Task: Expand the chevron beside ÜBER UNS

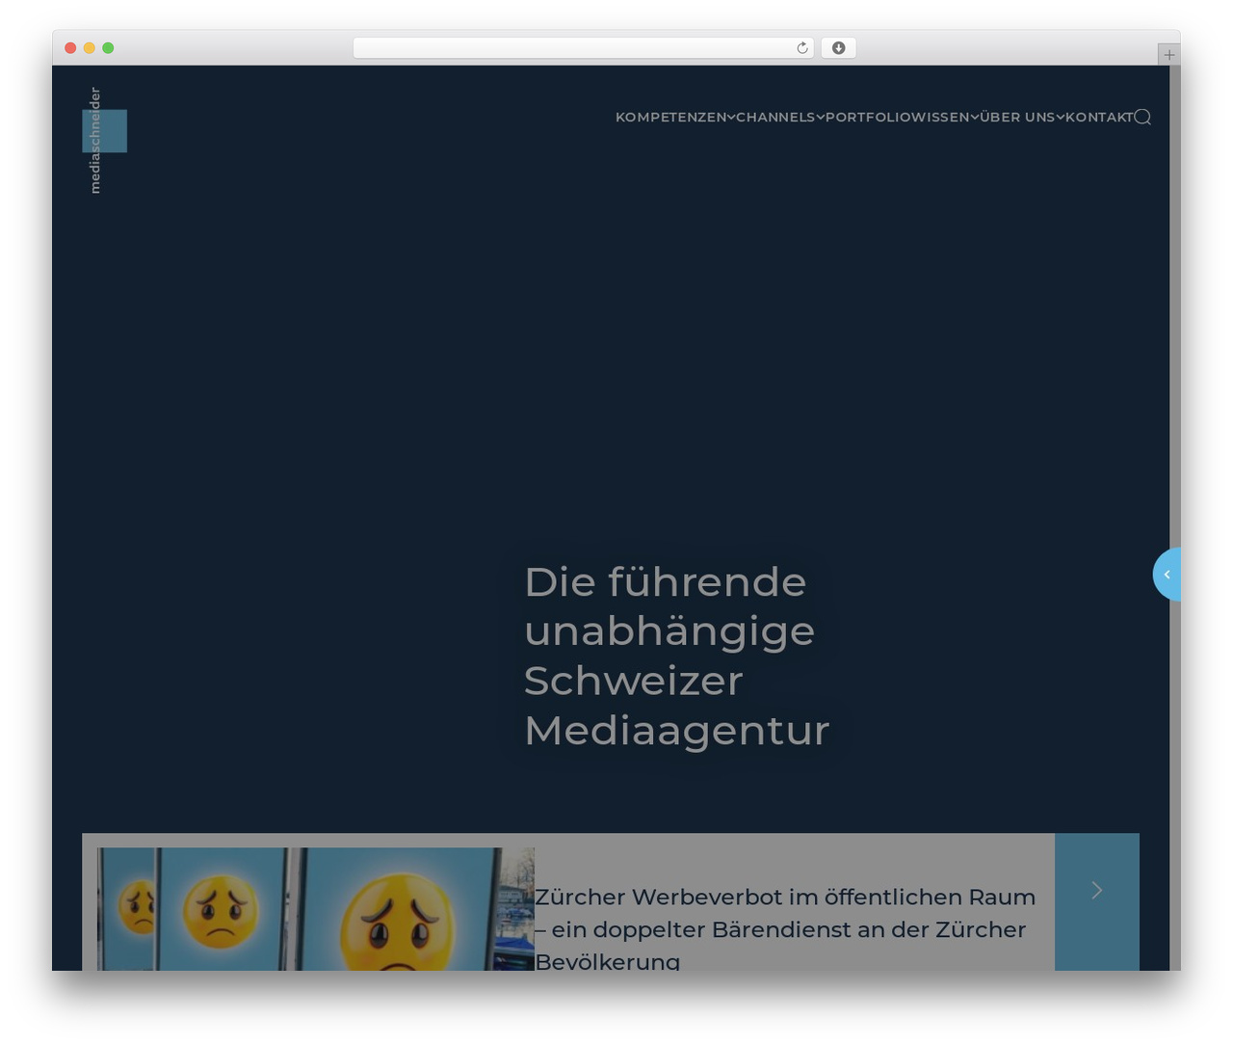Action: pyautogui.click(x=1061, y=117)
